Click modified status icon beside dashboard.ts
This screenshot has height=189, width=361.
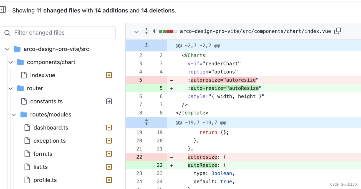click(x=109, y=127)
